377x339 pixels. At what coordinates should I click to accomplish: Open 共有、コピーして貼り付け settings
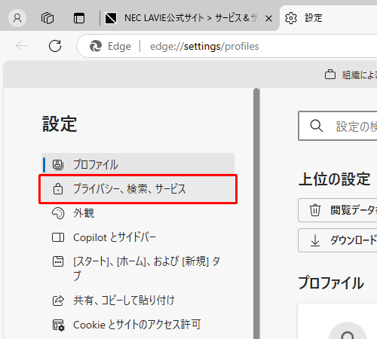coord(138,301)
